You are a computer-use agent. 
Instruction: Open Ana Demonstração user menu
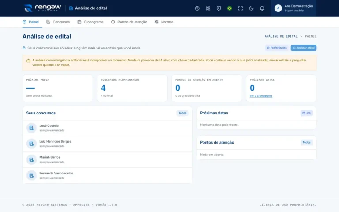coord(294,8)
